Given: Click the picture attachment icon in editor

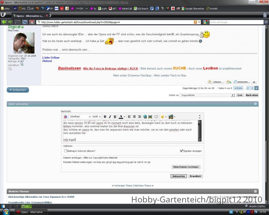Looking at the screenshot, I should click(x=171, y=117).
